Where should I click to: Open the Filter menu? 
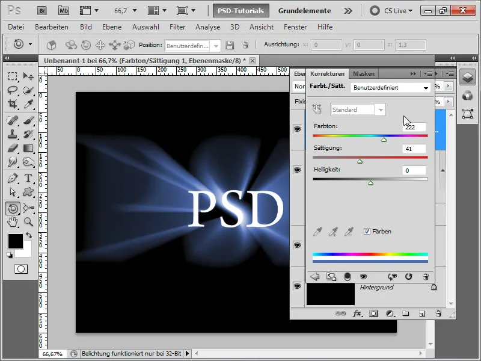coord(177,27)
